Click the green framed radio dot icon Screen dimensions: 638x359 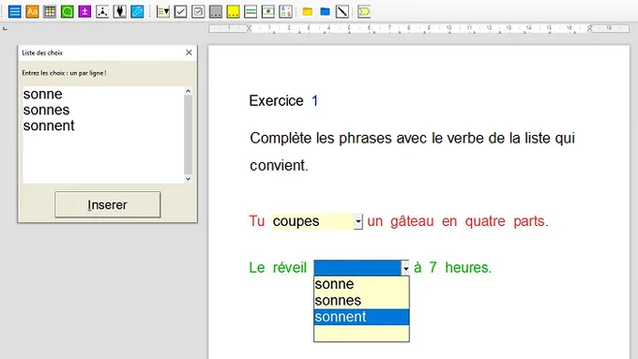coord(267,12)
